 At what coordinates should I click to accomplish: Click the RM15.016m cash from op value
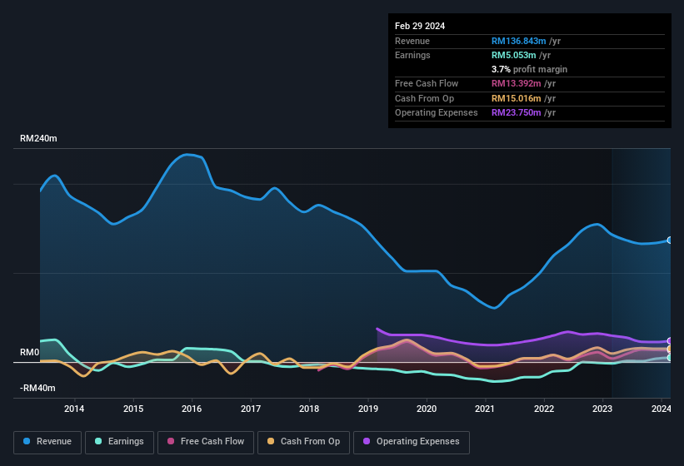[516, 98]
